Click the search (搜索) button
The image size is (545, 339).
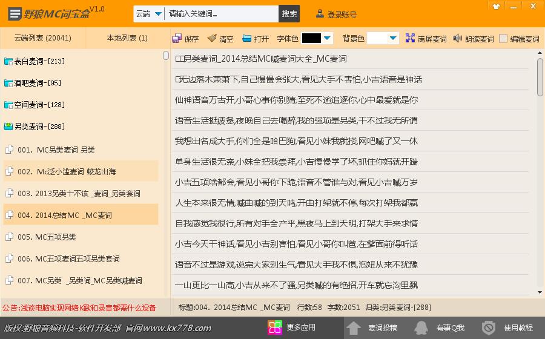click(x=289, y=13)
